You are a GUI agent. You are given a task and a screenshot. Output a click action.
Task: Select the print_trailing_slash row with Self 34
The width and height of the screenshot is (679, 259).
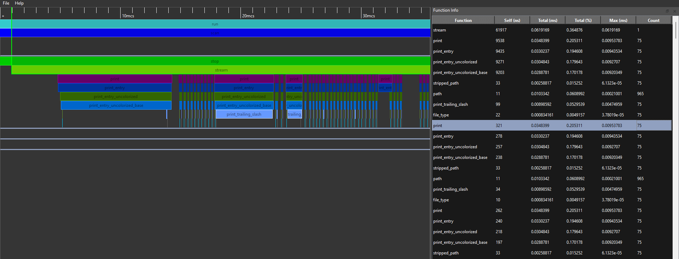[552, 189]
